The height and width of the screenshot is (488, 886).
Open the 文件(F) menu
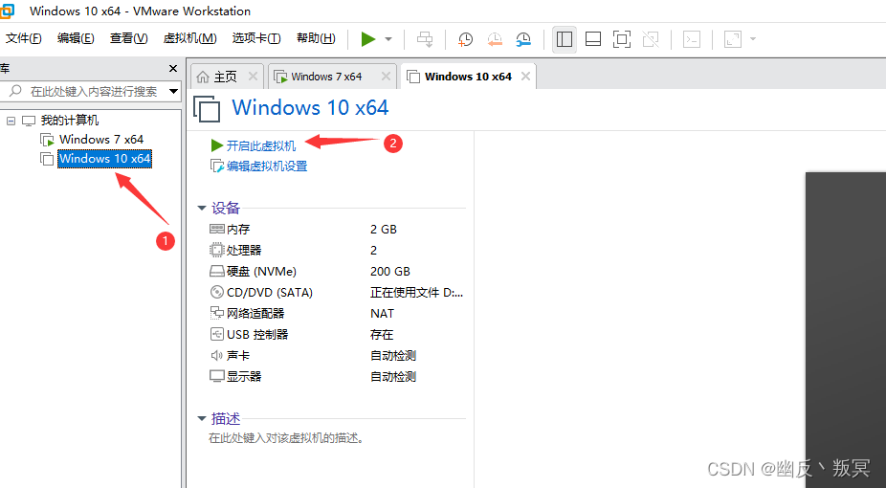coord(23,38)
